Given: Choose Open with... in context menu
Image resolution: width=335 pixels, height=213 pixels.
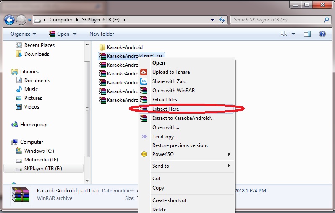Looking at the screenshot, I should click(186, 127).
